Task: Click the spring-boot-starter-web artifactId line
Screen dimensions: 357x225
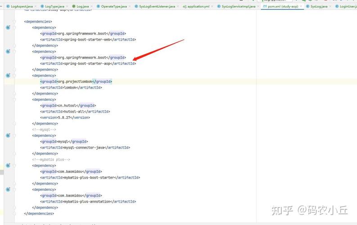Action: coord(88,40)
